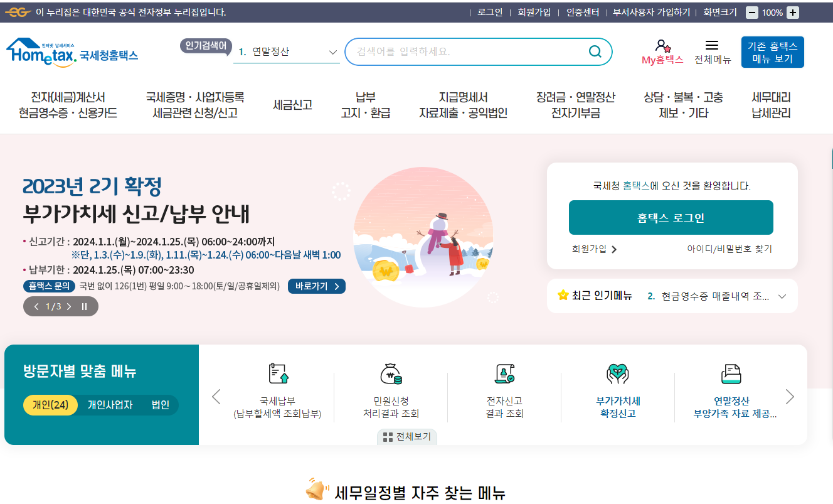
Task: Select the 법인 visitor category
Action: click(x=161, y=405)
